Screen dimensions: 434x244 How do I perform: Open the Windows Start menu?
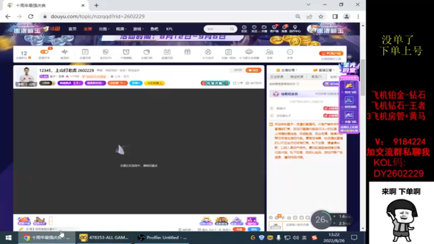coord(8,237)
